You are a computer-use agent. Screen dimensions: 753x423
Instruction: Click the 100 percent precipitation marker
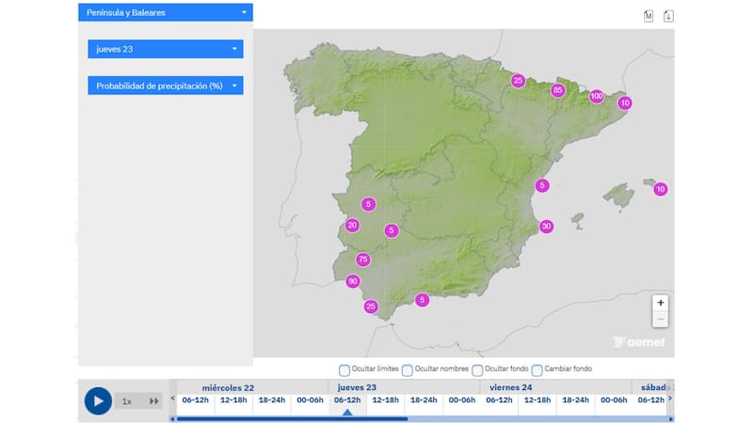(x=597, y=97)
